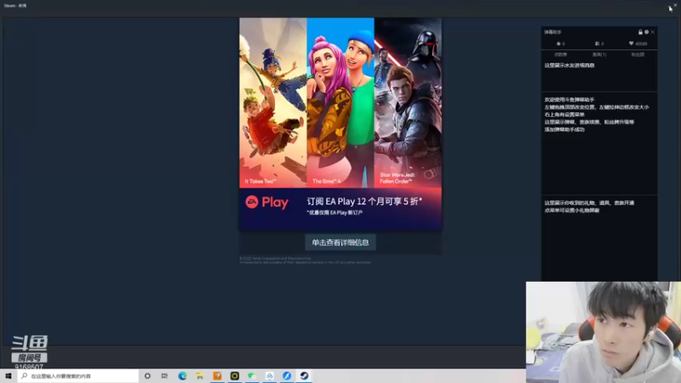
Task: Switch to the 点数榜 tab
Action: pos(560,54)
